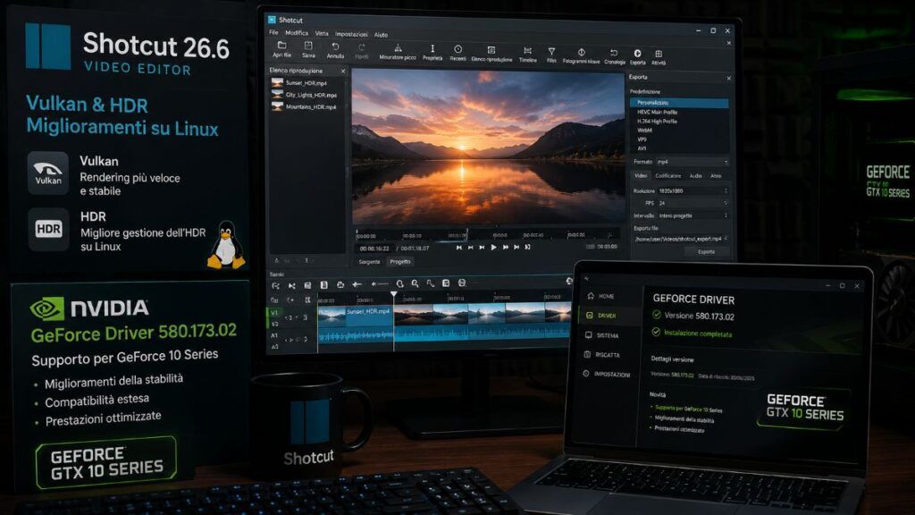This screenshot has height=515, width=915.
Task: Click Home icon in GeForce sidebar
Action: (x=591, y=295)
